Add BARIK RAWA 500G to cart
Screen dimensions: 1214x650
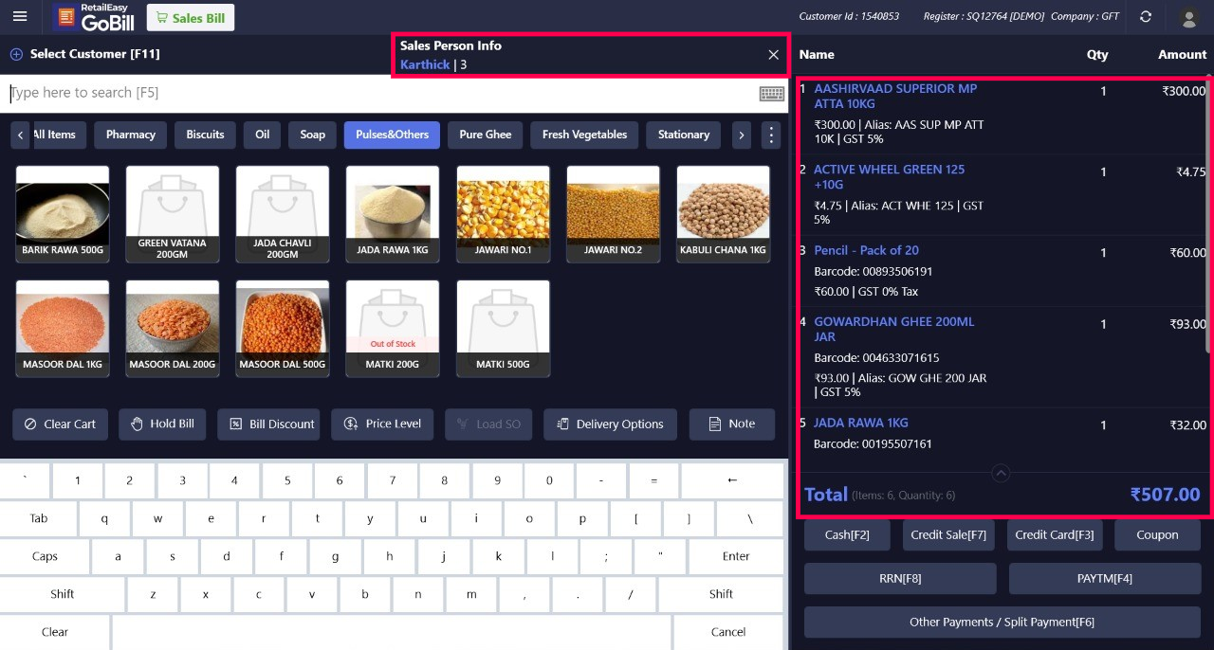coord(63,215)
